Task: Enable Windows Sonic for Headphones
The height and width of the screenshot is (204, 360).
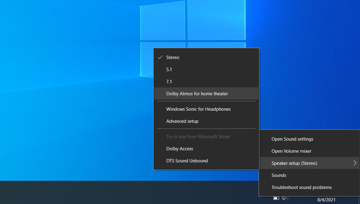Action: point(206,109)
